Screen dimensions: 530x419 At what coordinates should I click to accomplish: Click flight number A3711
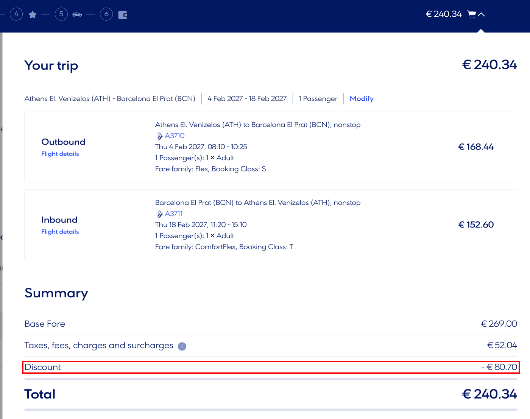click(174, 213)
